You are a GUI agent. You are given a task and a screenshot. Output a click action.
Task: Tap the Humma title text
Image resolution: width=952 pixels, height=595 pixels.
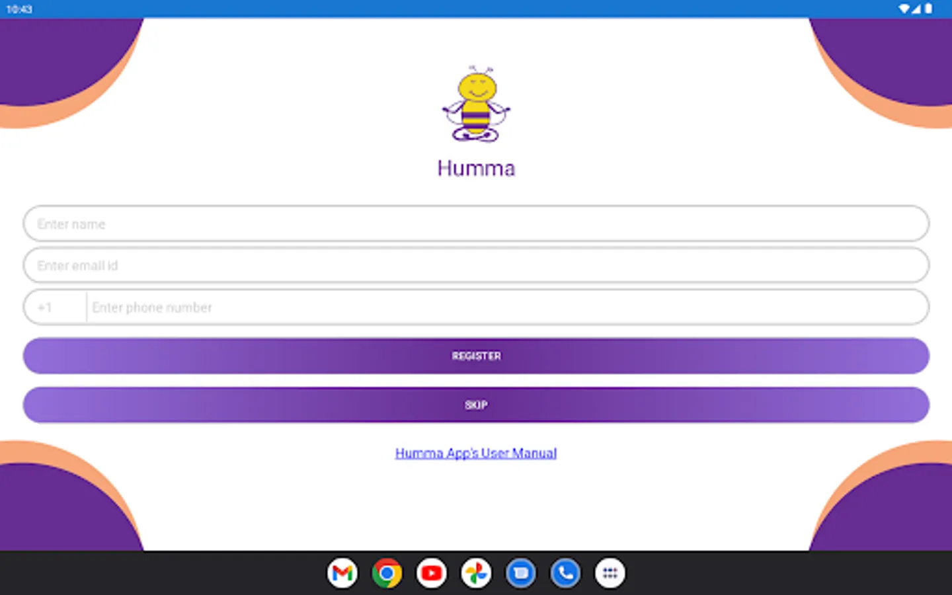pos(476,168)
